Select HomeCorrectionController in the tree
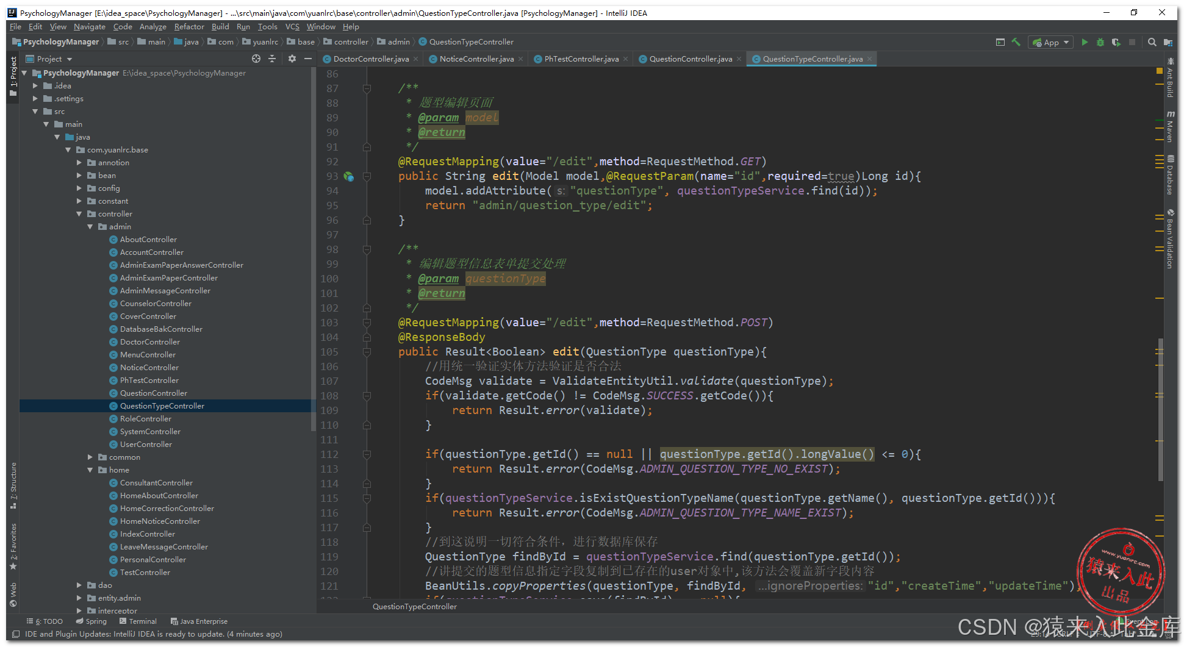The width and height of the screenshot is (1184, 647). tap(167, 509)
